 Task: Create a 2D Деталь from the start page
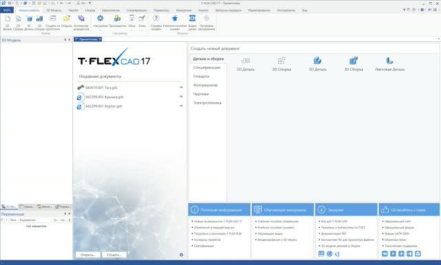pos(245,64)
